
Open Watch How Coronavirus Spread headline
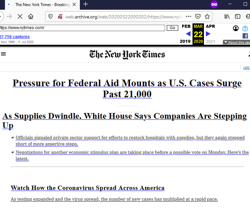point(87,188)
